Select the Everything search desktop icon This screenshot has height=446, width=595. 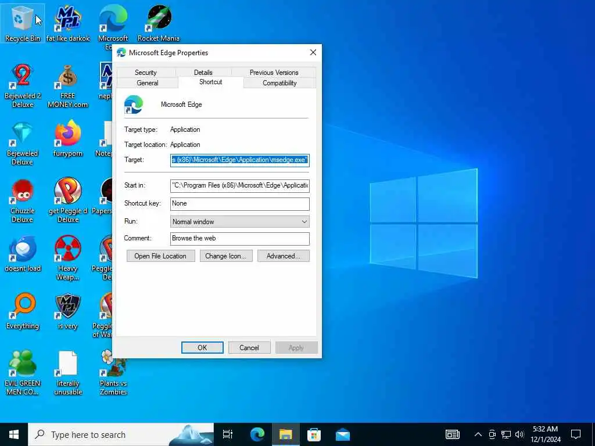(x=23, y=311)
